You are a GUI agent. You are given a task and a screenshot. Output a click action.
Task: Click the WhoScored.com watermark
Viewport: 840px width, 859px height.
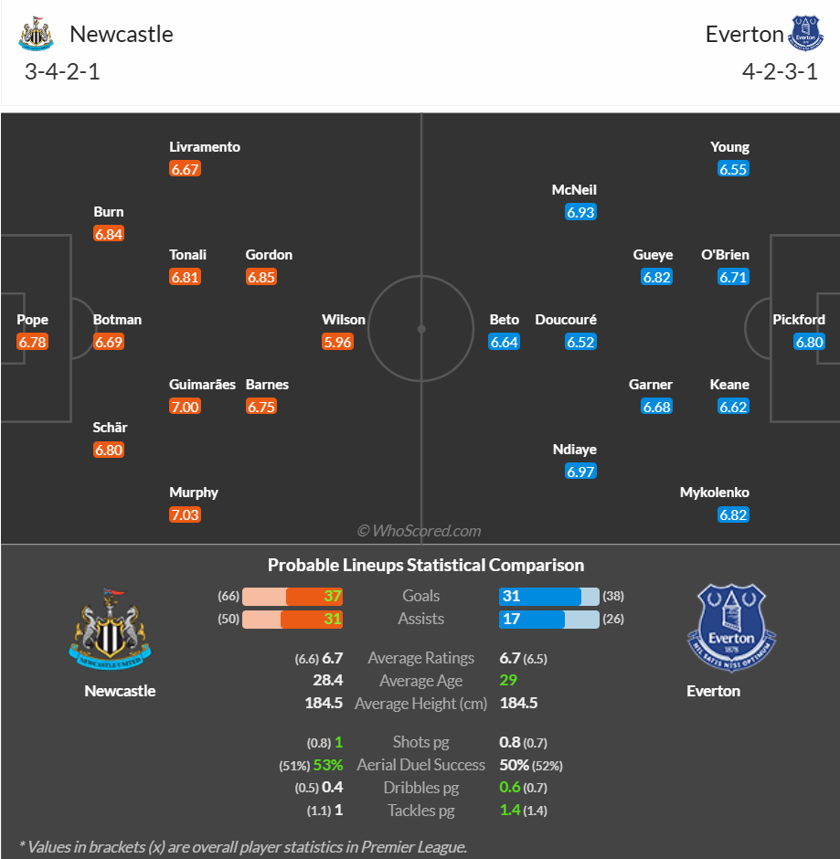coord(420,530)
